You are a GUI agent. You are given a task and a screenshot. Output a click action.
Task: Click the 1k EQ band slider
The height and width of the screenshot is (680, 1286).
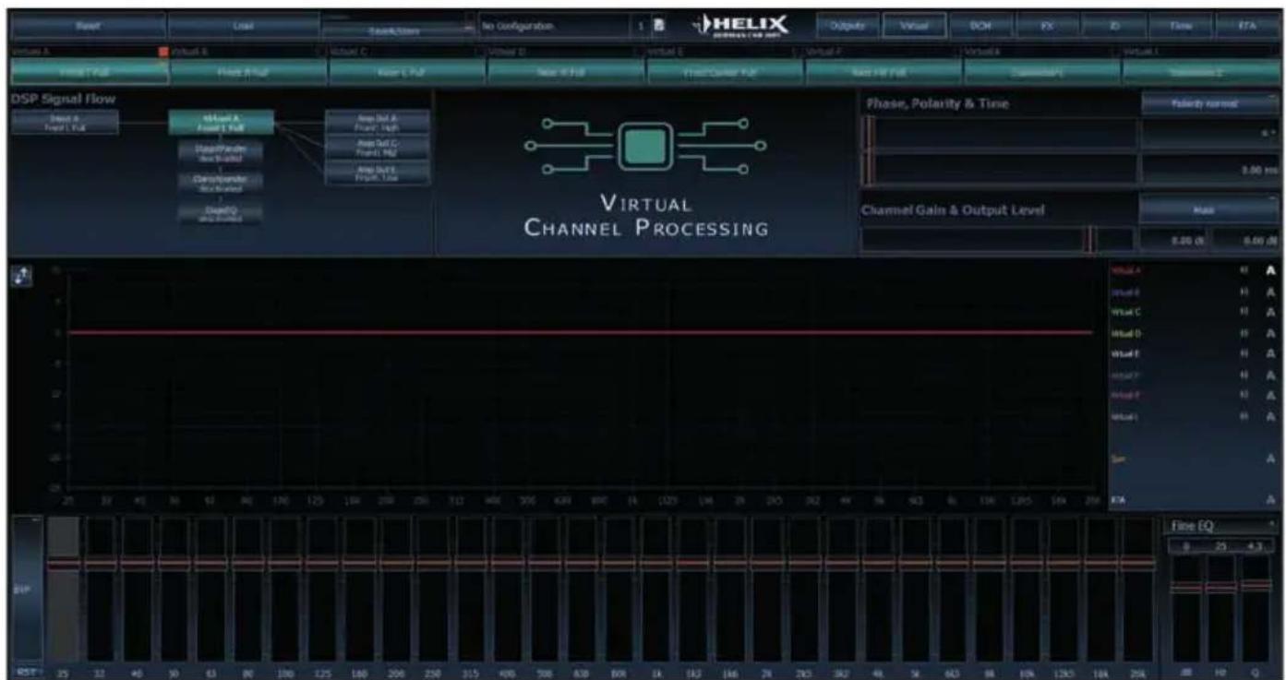pyautogui.click(x=655, y=588)
